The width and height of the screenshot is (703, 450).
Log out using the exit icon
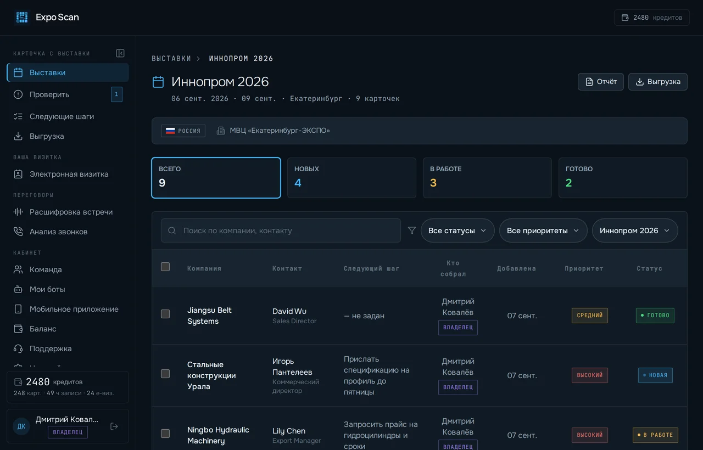click(114, 426)
